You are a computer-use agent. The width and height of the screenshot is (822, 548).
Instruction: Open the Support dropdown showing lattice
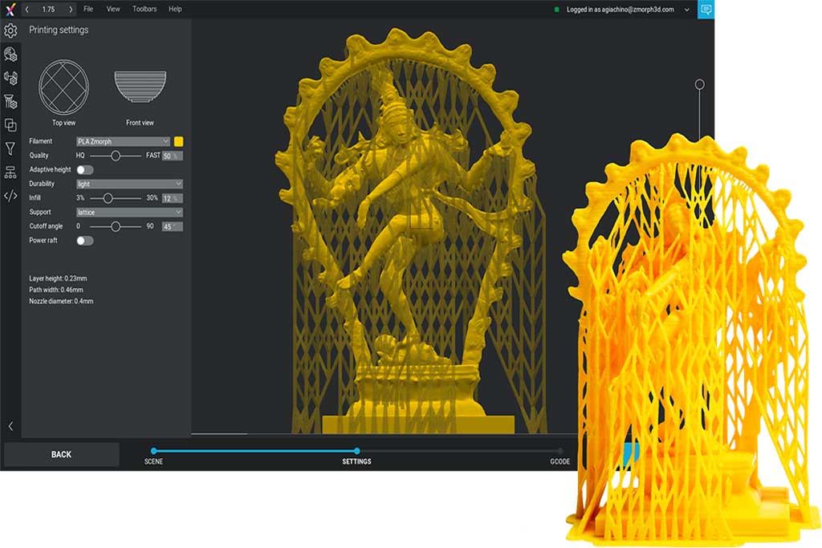click(x=129, y=212)
